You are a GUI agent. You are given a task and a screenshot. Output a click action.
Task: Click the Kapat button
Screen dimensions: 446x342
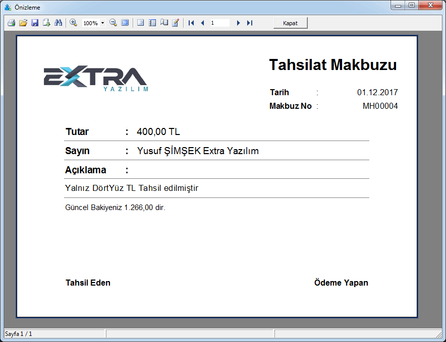click(291, 23)
